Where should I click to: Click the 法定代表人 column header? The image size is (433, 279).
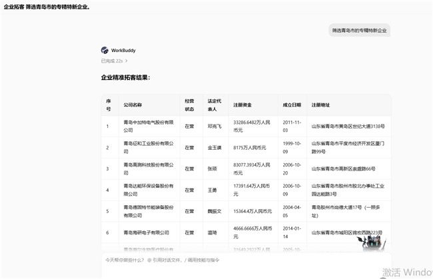coord(215,105)
